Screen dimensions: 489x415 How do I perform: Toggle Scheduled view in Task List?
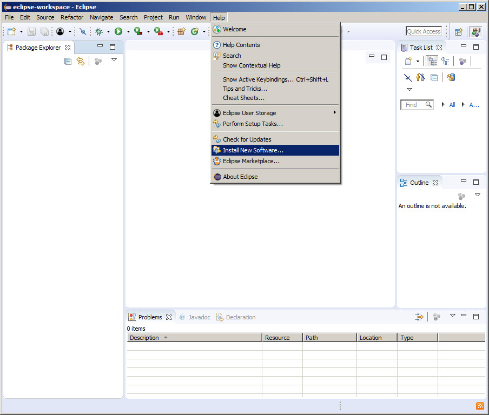[x=445, y=62]
